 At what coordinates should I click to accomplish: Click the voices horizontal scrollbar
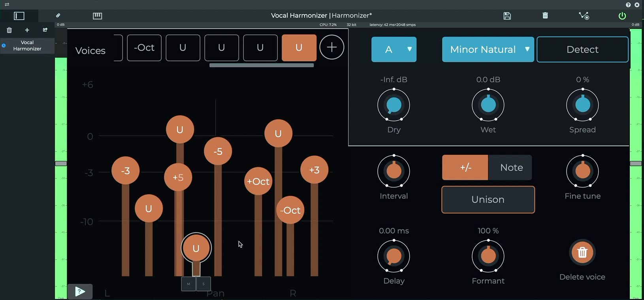click(262, 66)
